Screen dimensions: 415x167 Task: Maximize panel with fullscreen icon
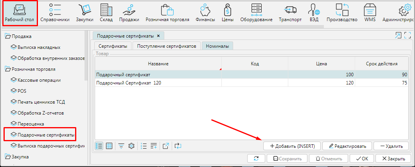click(x=408, y=36)
